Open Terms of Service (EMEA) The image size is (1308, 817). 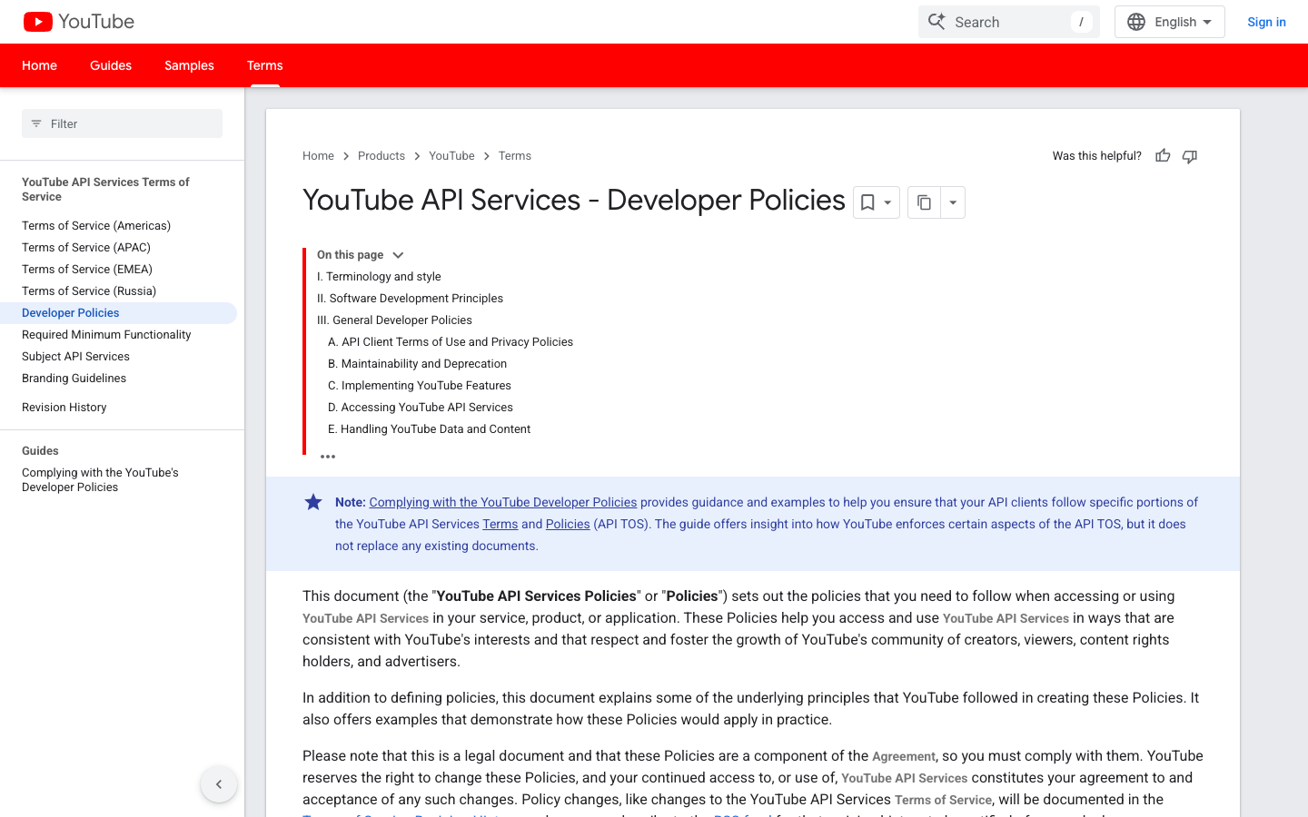pos(87,269)
